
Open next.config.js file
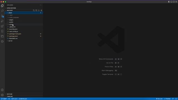[x=24, y=31]
